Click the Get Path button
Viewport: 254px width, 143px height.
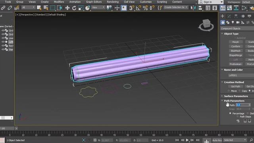tap(235, 87)
